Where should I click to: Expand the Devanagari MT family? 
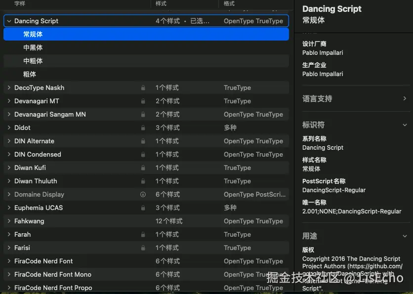point(9,101)
